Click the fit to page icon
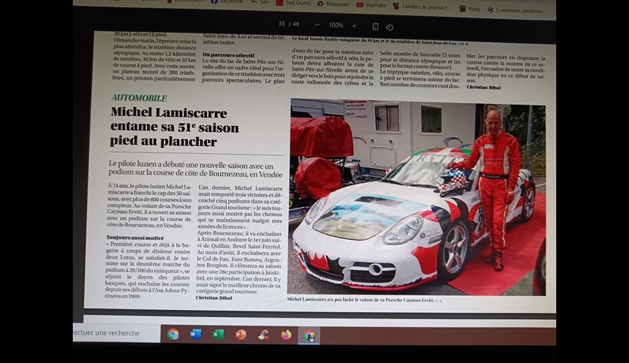629x363 pixels. [375, 26]
